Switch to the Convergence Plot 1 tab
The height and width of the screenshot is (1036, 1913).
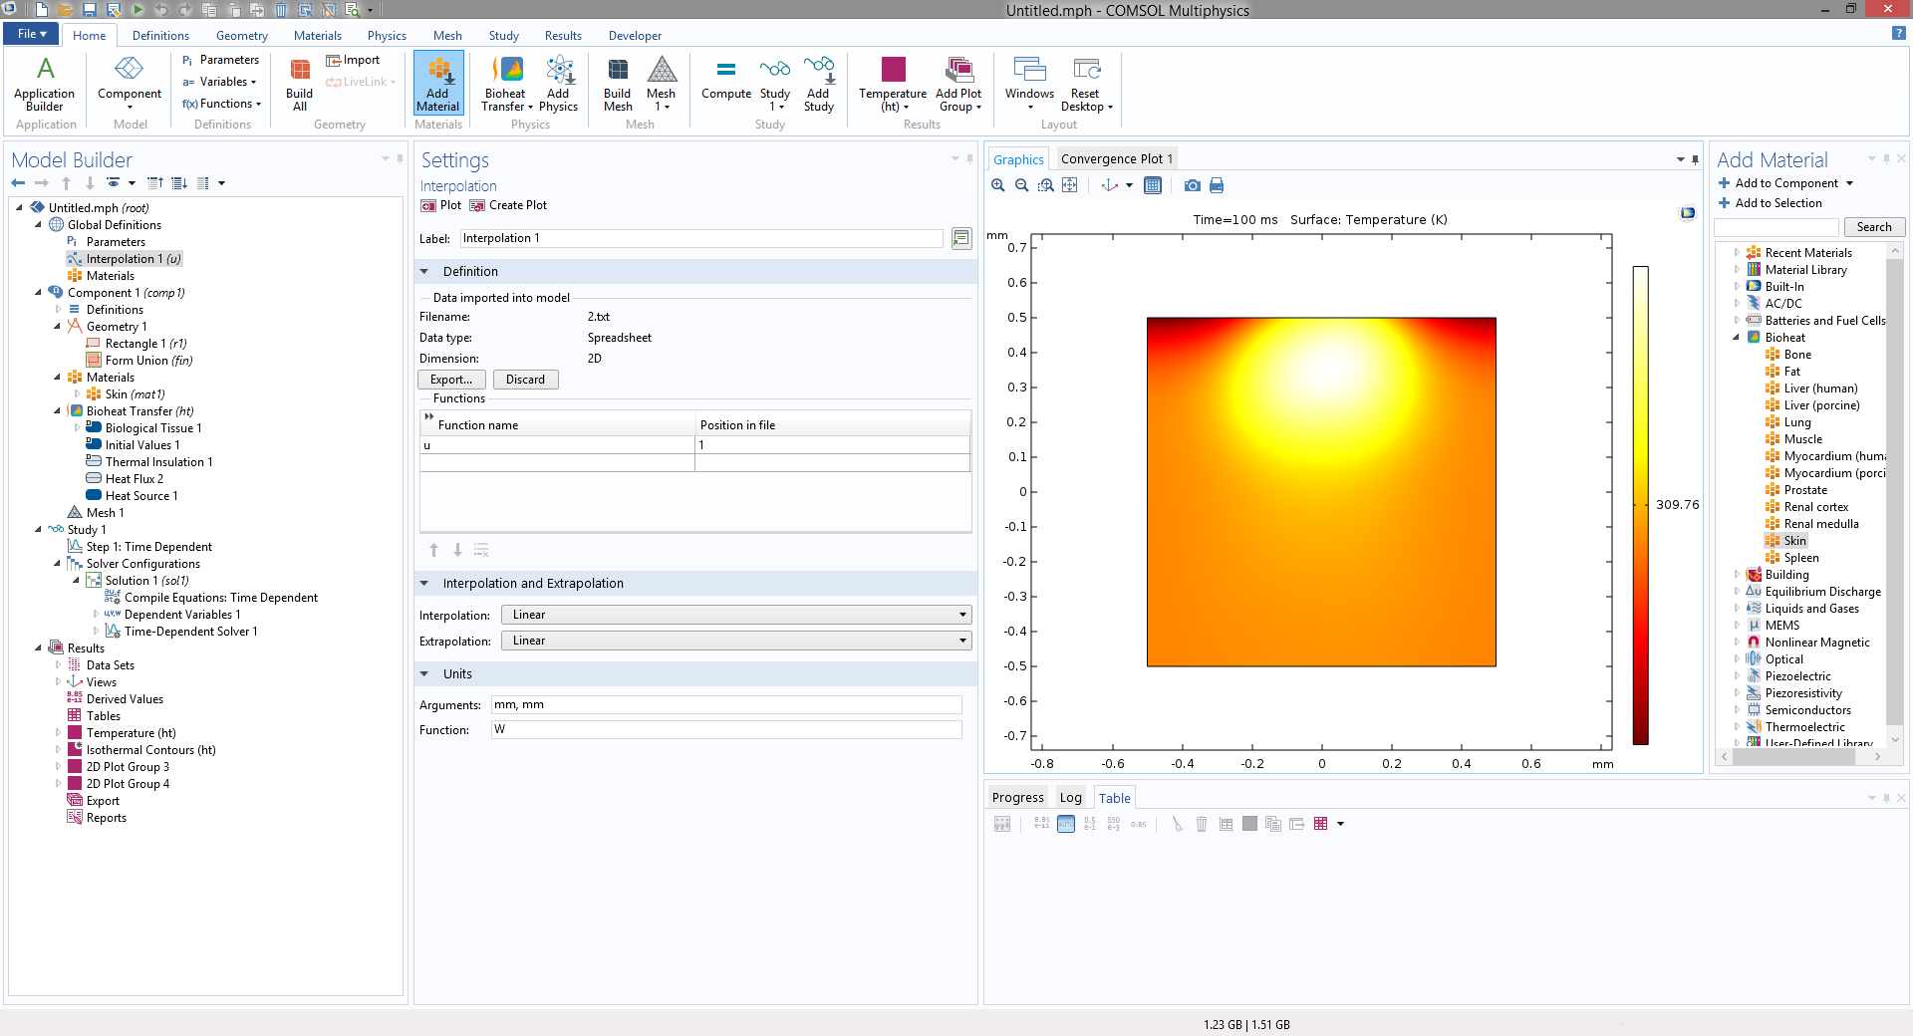[1116, 159]
